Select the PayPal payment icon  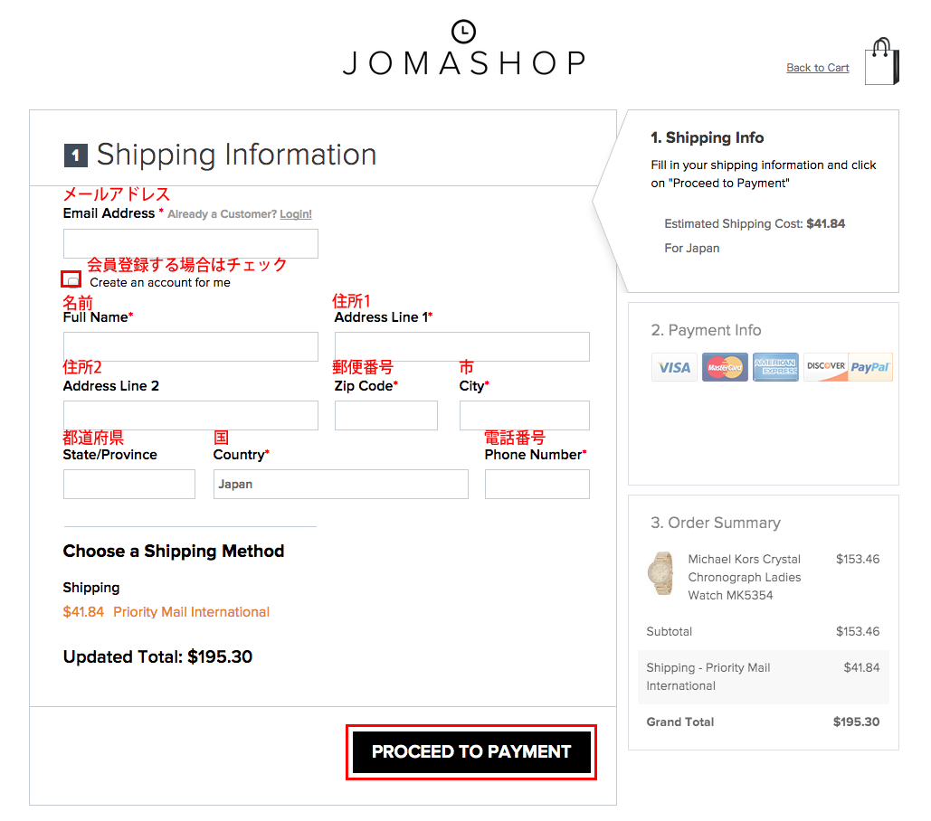[870, 367]
